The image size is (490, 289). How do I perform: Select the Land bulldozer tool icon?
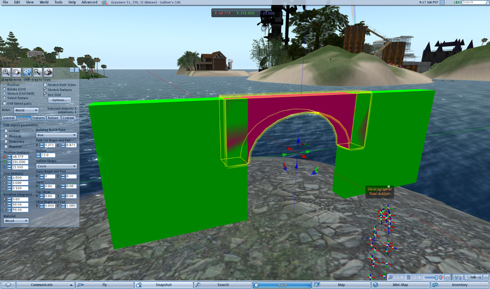pyautogui.click(x=49, y=72)
